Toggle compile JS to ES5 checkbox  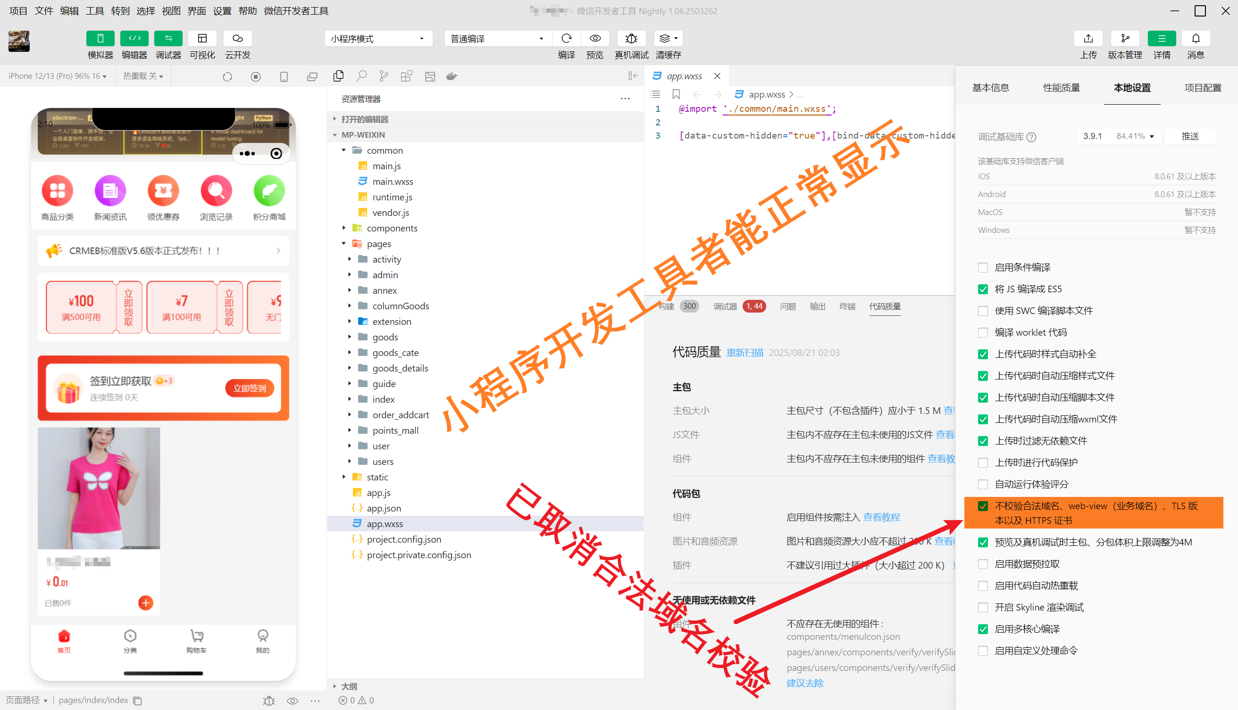coord(983,289)
